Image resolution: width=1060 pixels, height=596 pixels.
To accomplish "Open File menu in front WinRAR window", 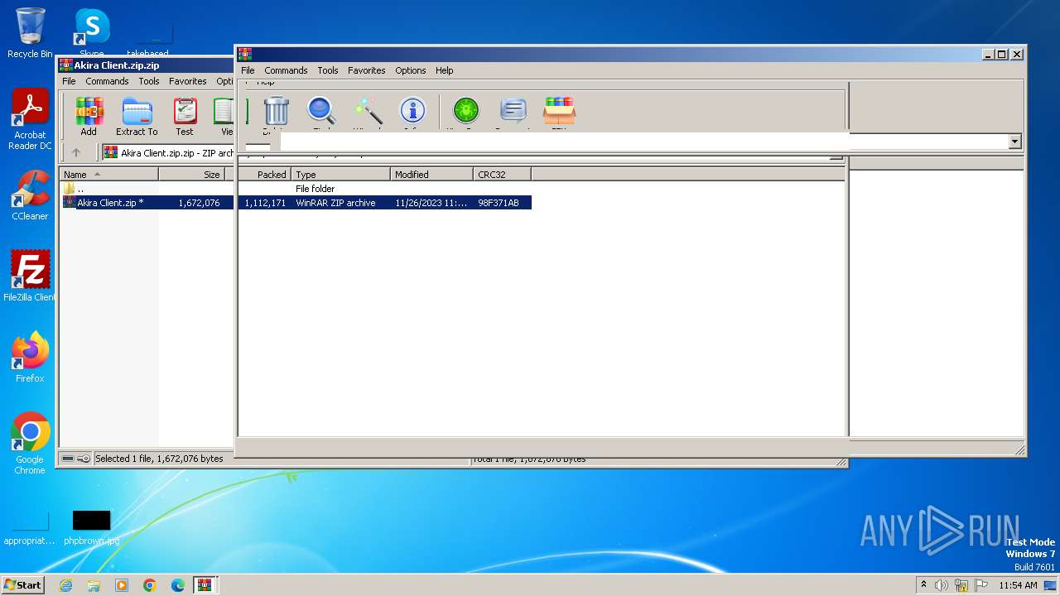I will pyautogui.click(x=248, y=70).
